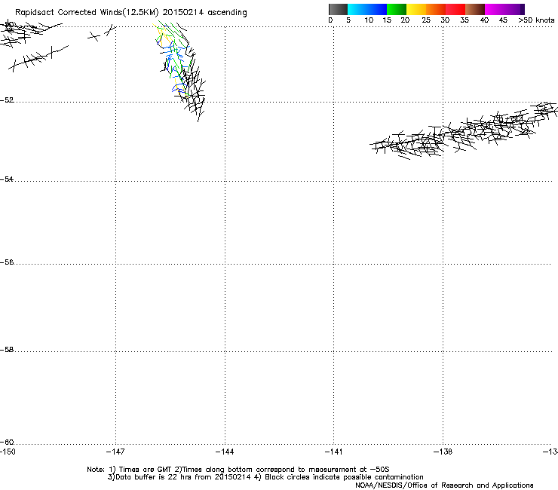This screenshot has width=558, height=490.
Task: Click the latitude label '-58'
Action: pyautogui.click(x=7, y=350)
